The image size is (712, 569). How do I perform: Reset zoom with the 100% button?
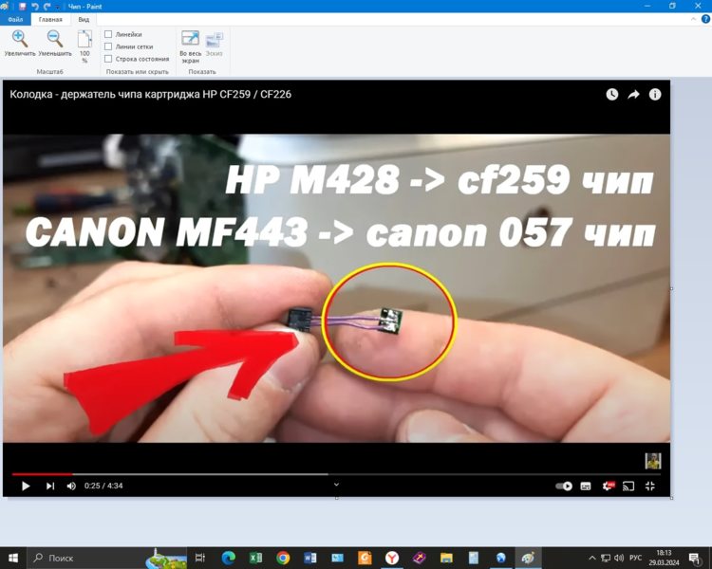[84, 46]
